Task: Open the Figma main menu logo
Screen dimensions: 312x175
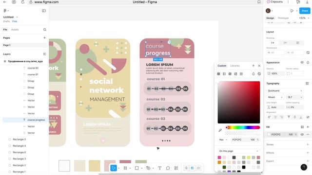Action: 5,11
